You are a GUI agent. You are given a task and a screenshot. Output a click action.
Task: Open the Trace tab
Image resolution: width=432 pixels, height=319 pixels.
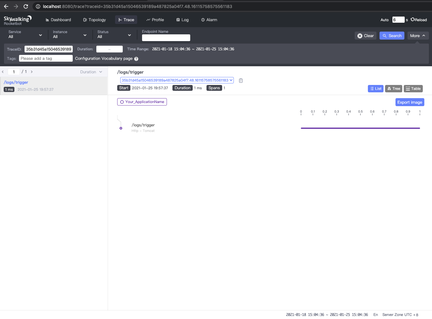tap(126, 20)
